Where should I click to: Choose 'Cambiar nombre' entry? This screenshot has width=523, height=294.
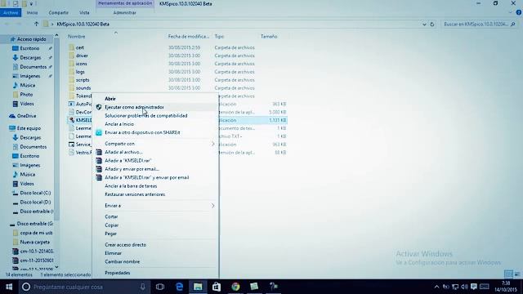(x=122, y=261)
